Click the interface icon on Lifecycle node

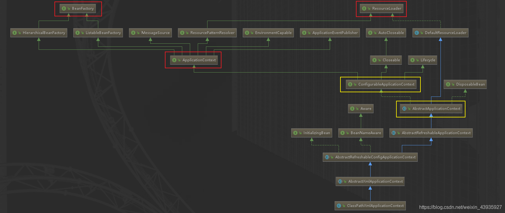413,60
